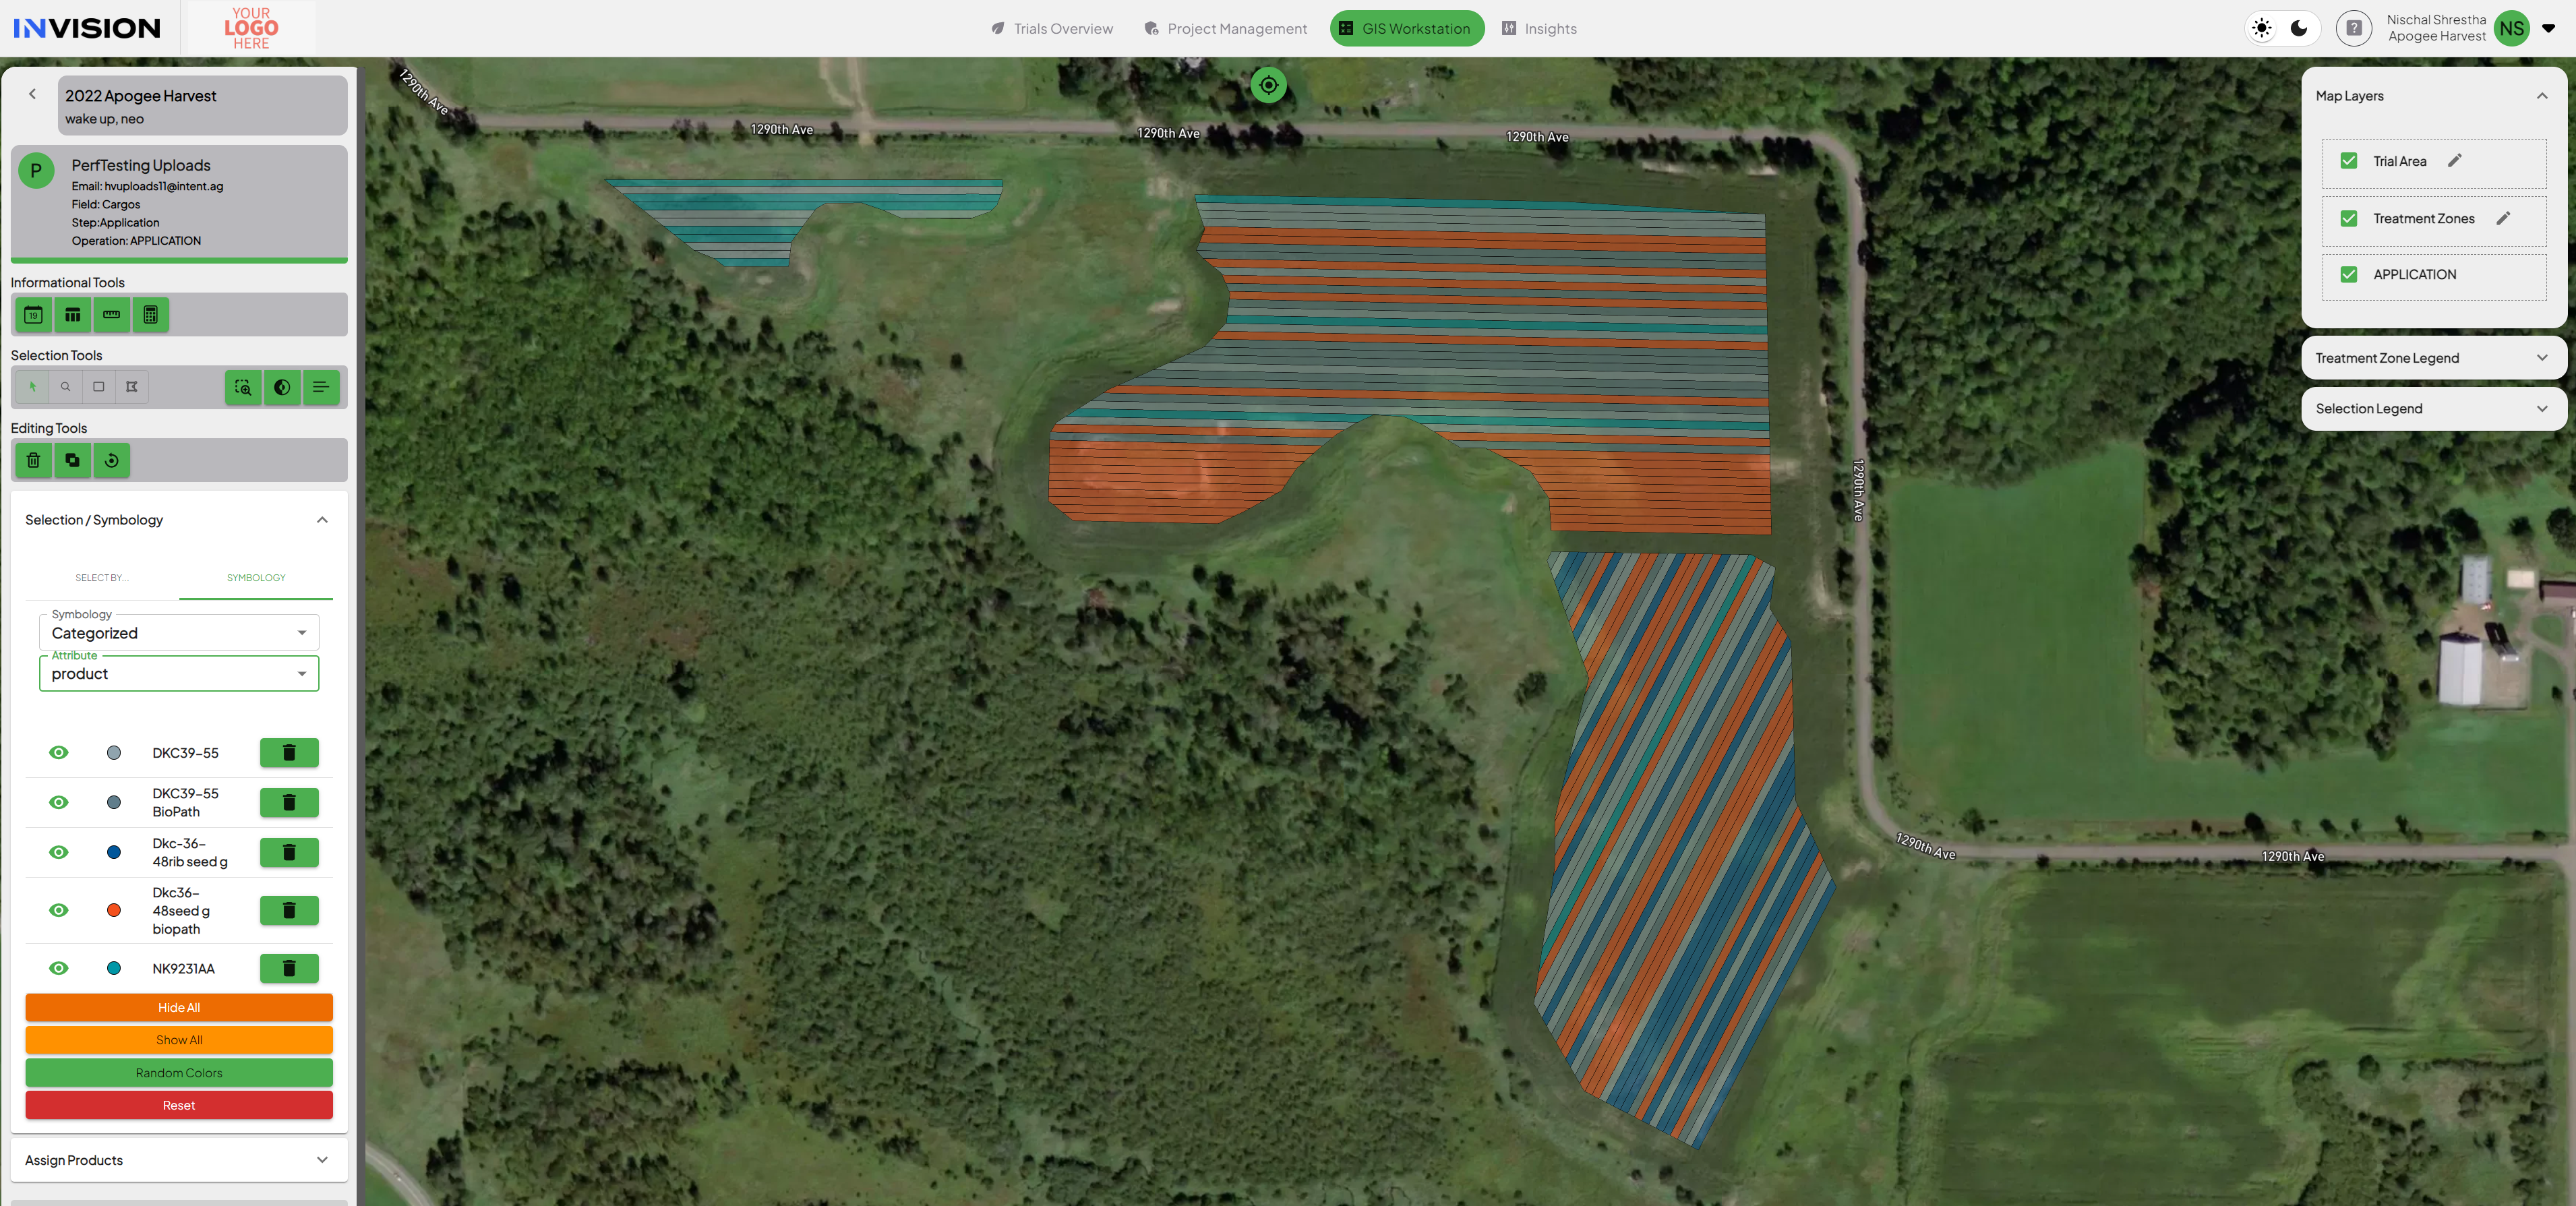Click the undo/restore editing tool
2576x1206 pixels.
point(111,460)
